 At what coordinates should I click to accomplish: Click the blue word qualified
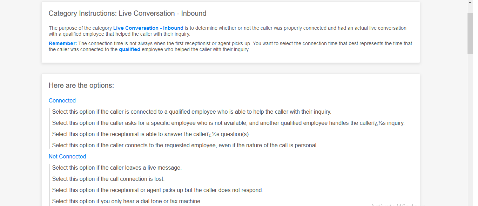coord(129,50)
